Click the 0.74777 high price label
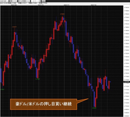Image resolution: width=130 pixels, height=117 pixels. [14, 27]
